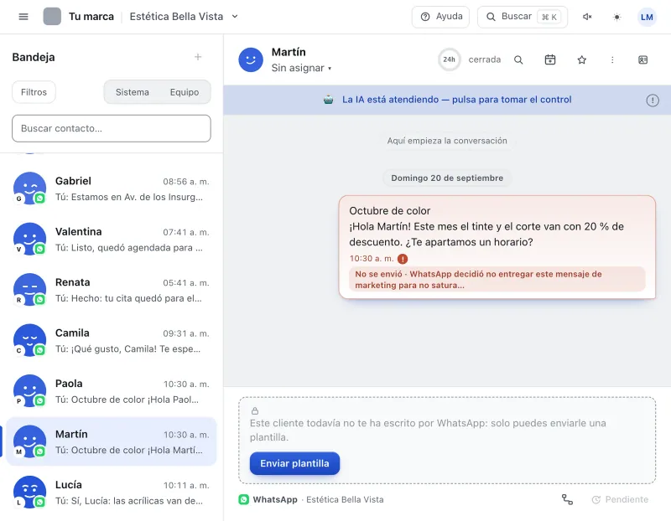
Task: Click the Aquí empieza la conversación label
Action: pyautogui.click(x=447, y=141)
